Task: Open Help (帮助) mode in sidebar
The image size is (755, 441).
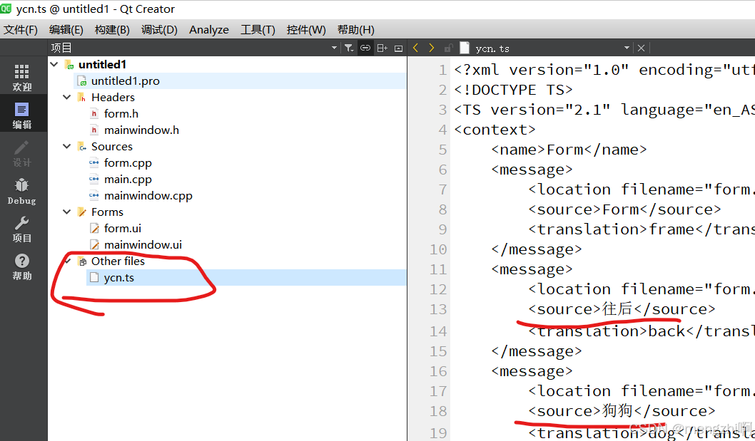Action: coord(22,266)
